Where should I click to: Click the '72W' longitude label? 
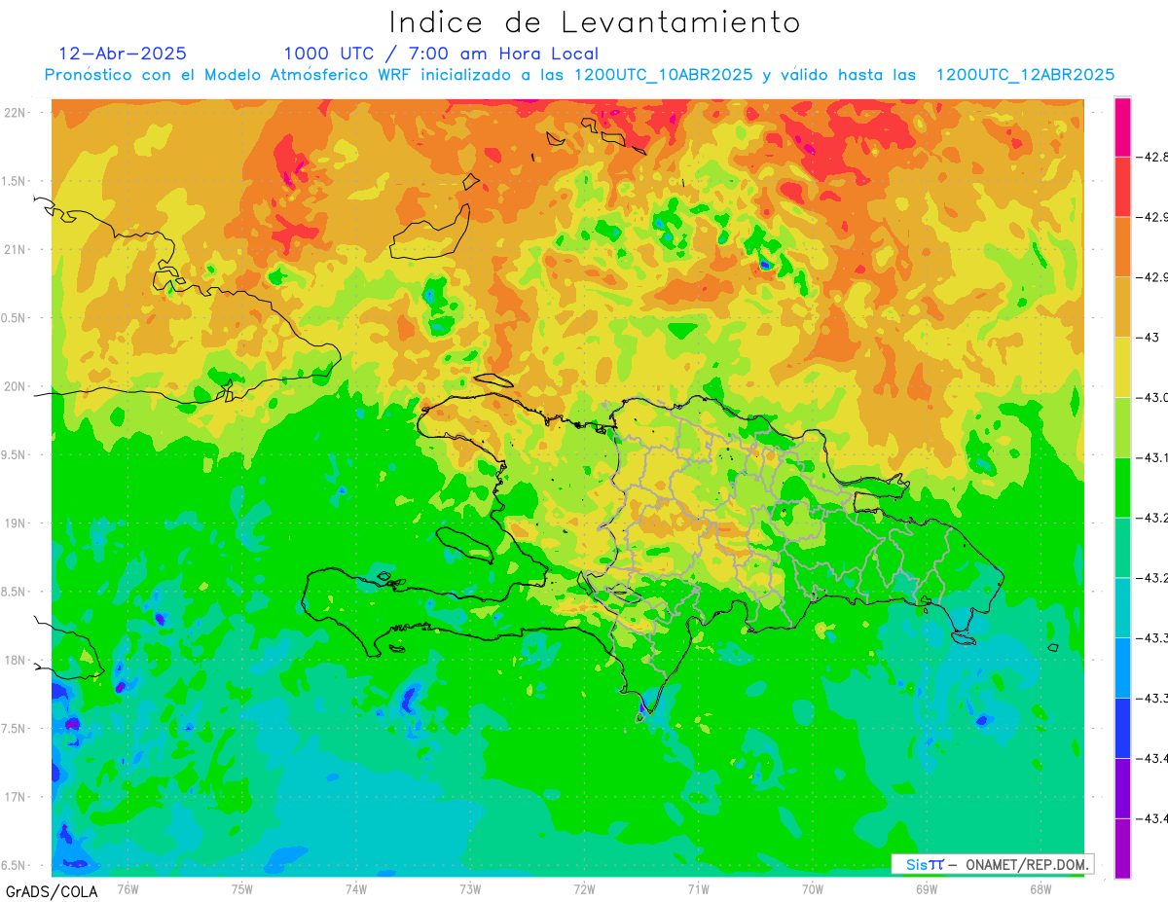(x=584, y=888)
